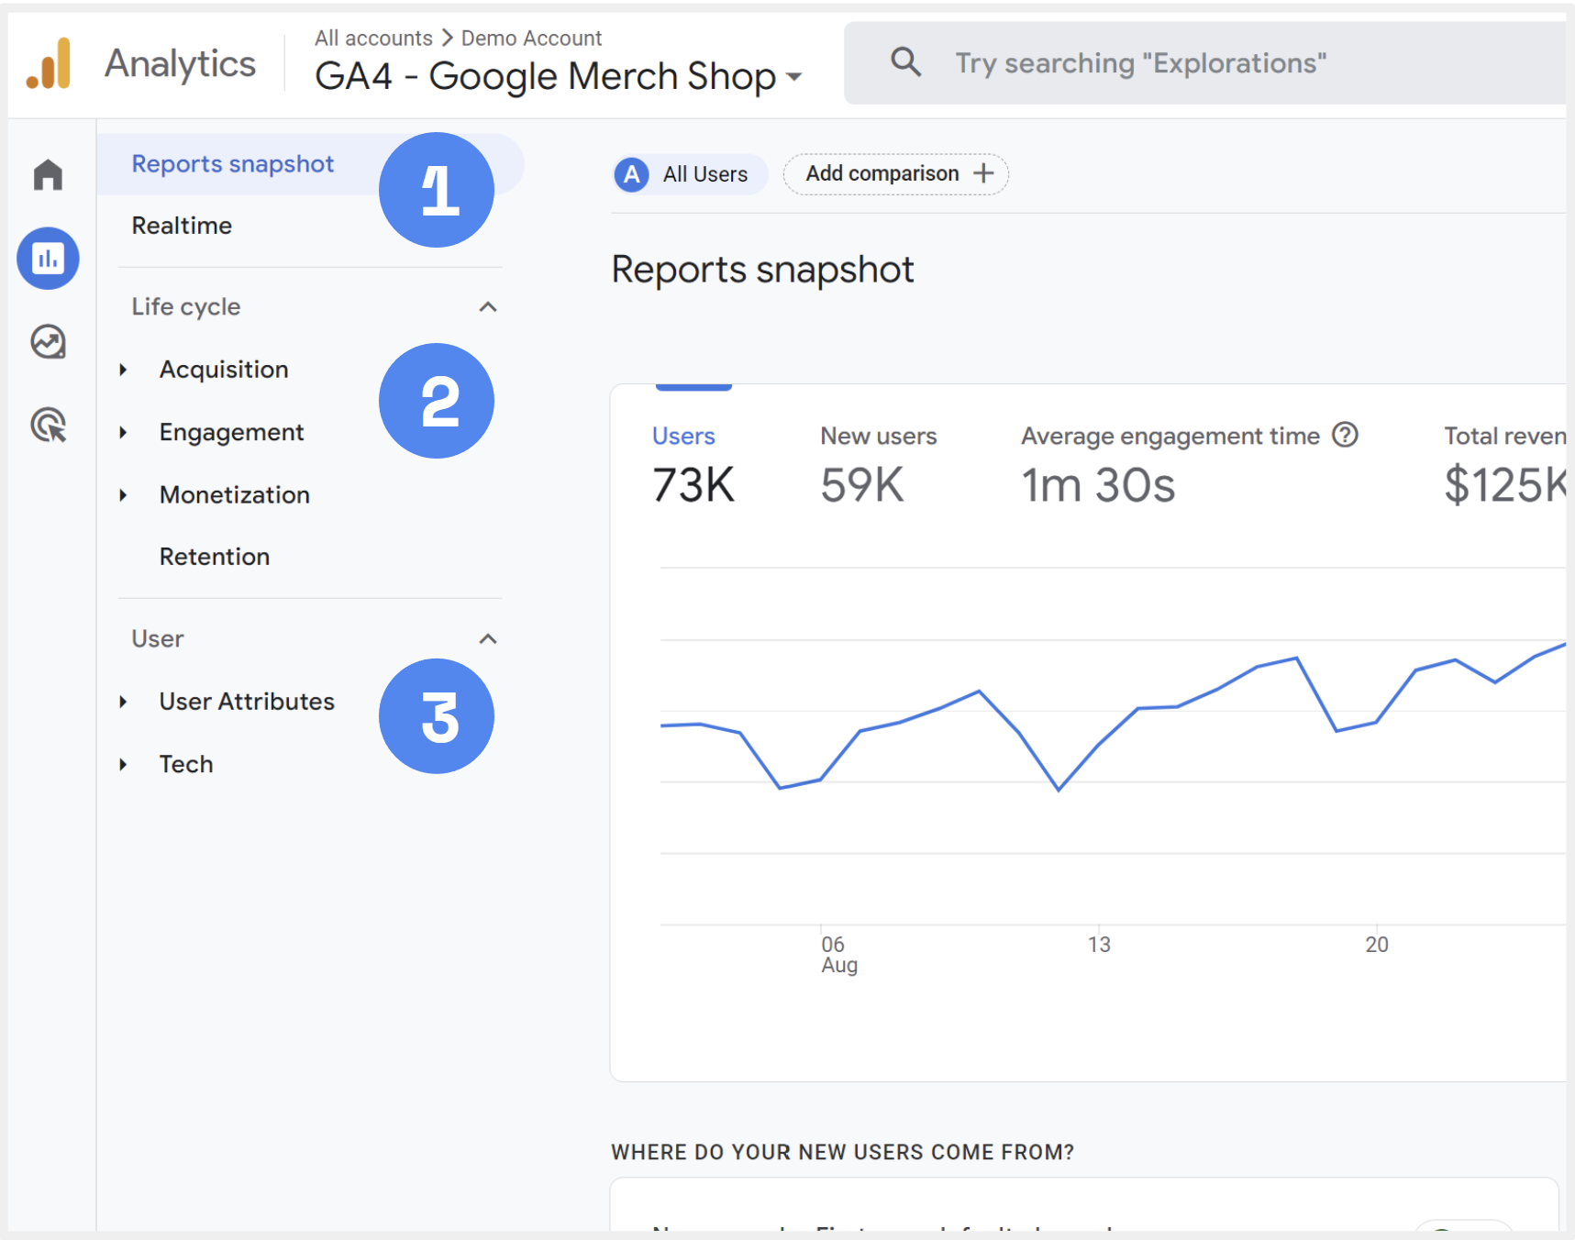Select the Tech menu item
The width and height of the screenshot is (1575, 1240).
pos(186,764)
